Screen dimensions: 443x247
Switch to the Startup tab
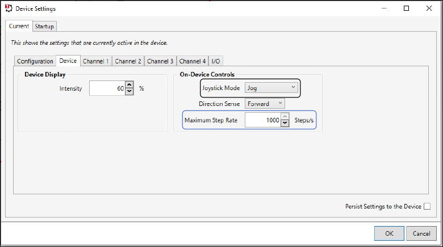[44, 26]
